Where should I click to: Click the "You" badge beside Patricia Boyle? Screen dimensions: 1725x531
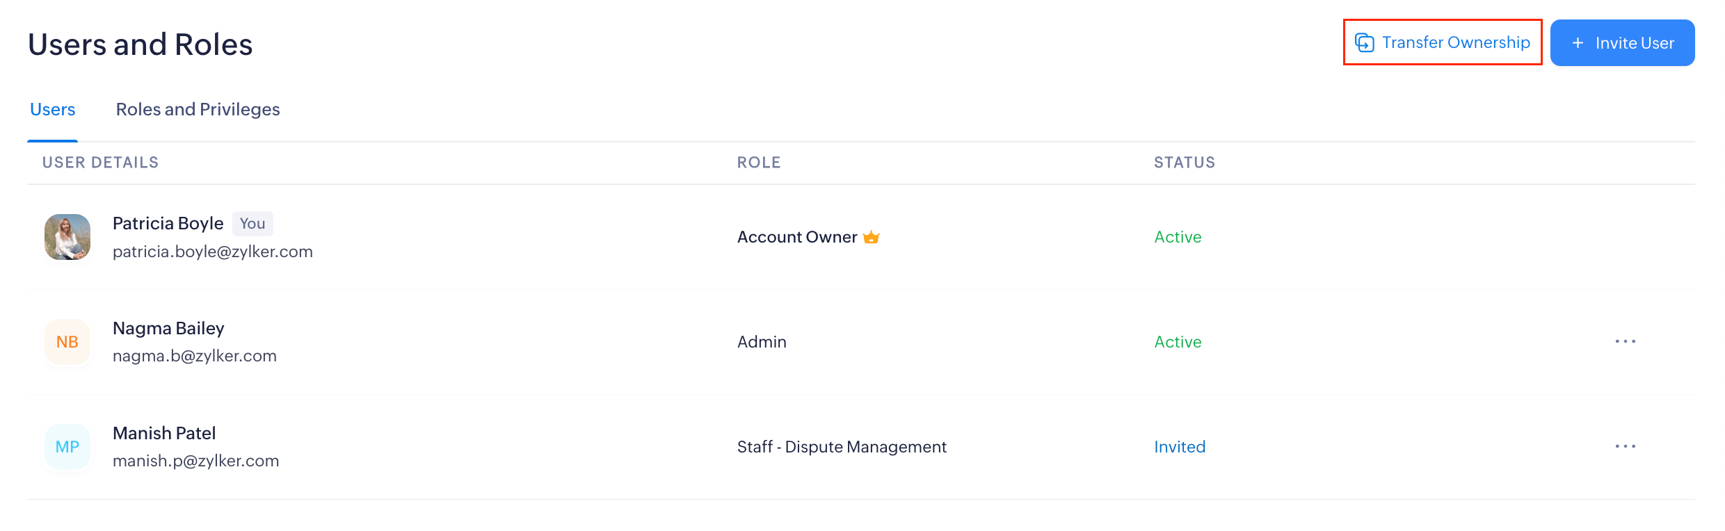click(x=252, y=224)
